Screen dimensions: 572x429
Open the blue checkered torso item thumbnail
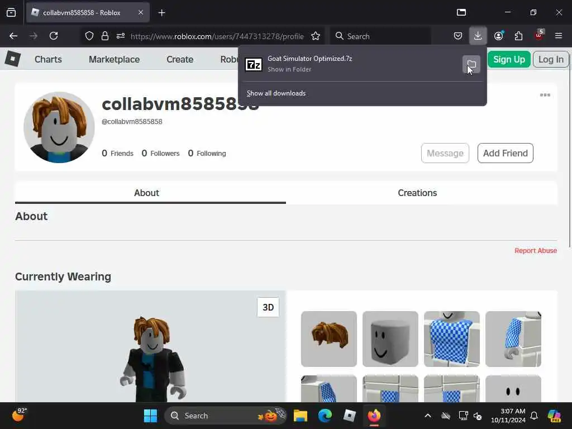click(451, 339)
